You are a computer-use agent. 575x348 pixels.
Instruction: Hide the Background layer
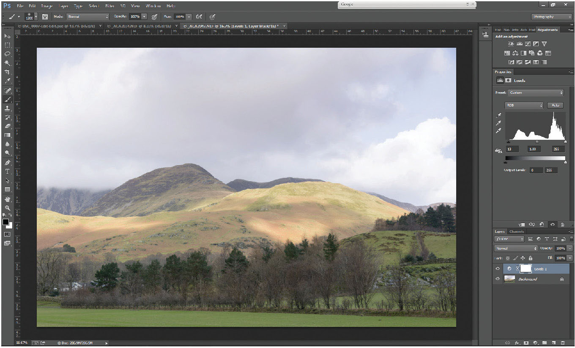pos(498,279)
